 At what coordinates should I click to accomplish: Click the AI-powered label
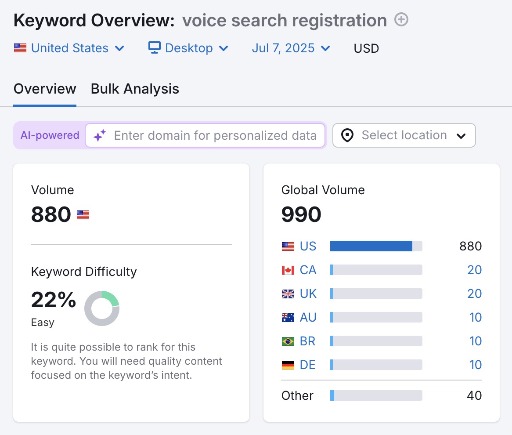pyautogui.click(x=50, y=135)
